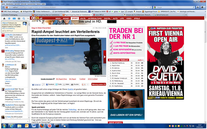Image resolution: width=207 pixels, height=129 pixels.
Task: Open search engine dropdown next to Google
Action: pos(155,7)
